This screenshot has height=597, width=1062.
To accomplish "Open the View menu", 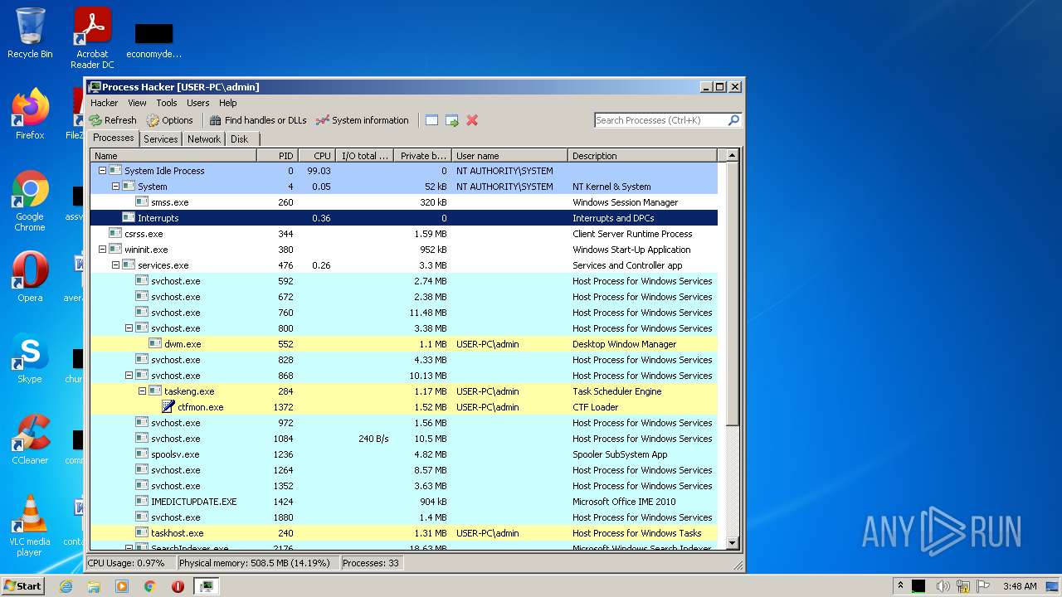I will [x=137, y=103].
